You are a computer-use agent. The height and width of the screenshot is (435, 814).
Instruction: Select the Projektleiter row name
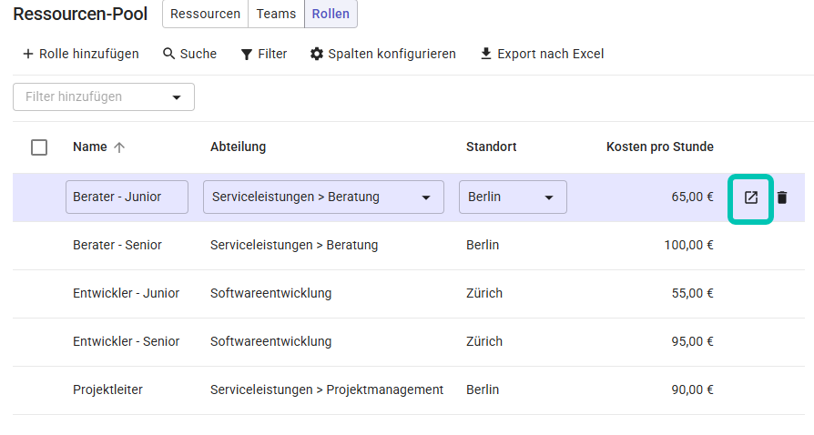(x=107, y=389)
